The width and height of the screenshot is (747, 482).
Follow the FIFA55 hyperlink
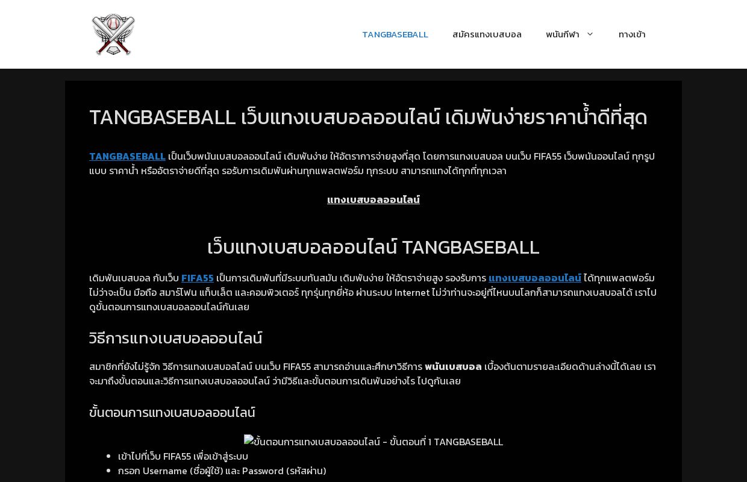point(198,278)
